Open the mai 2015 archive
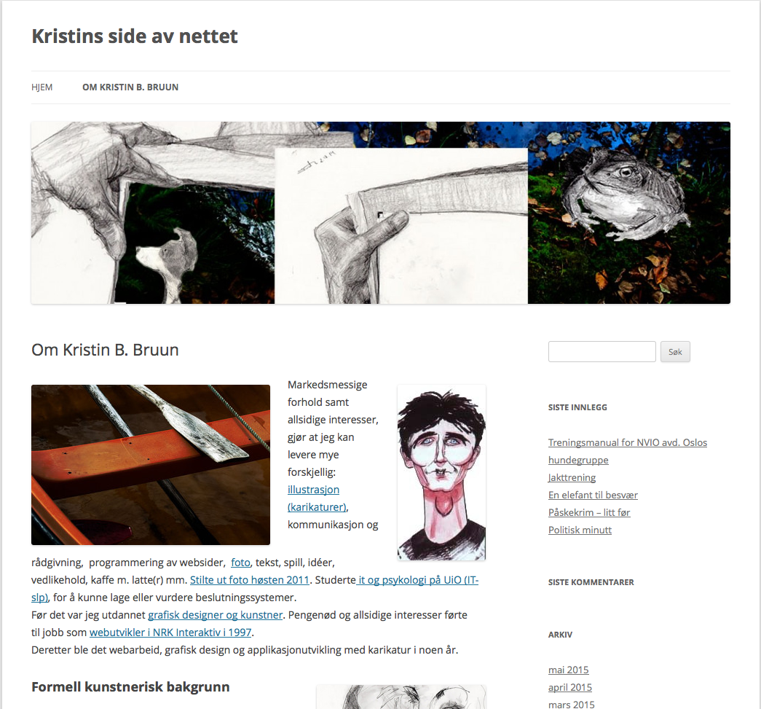Image resolution: width=761 pixels, height=709 pixels. [x=568, y=670]
